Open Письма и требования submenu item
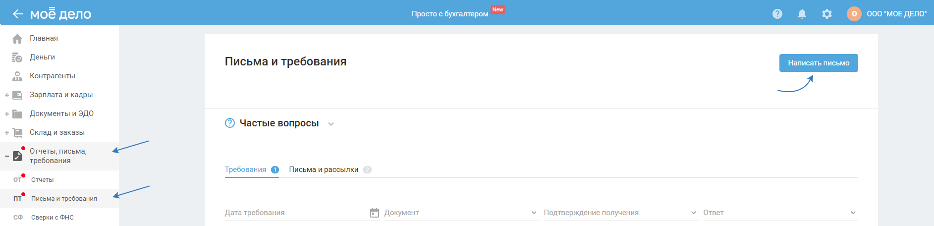This screenshot has height=226, width=934. click(x=64, y=199)
